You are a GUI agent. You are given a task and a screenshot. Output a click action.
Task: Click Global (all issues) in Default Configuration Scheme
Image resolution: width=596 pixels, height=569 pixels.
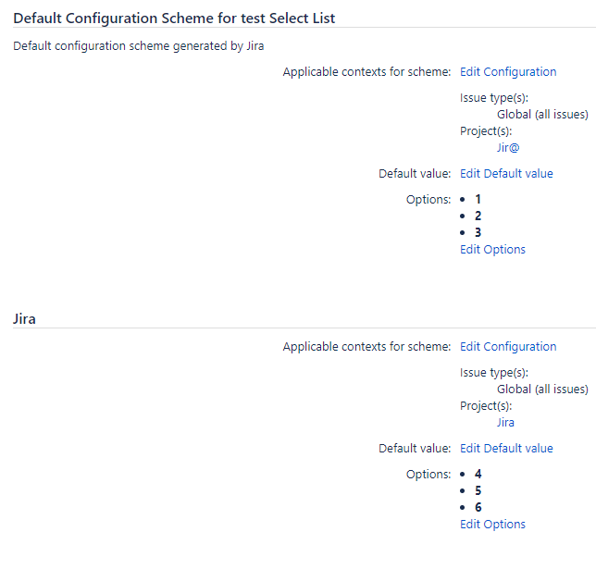(542, 115)
